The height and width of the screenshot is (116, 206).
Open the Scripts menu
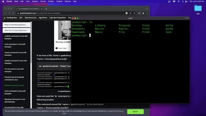[43, 1]
